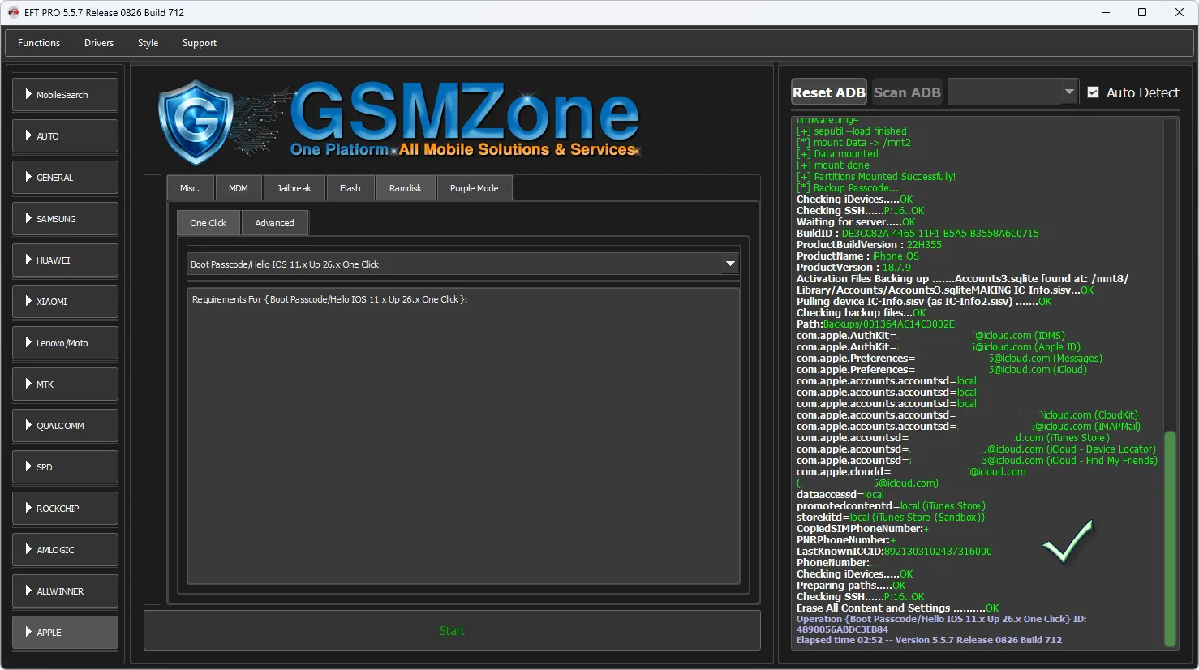Maximize the EFT PRO window
Screen dimensions: 1199x670
point(1142,12)
